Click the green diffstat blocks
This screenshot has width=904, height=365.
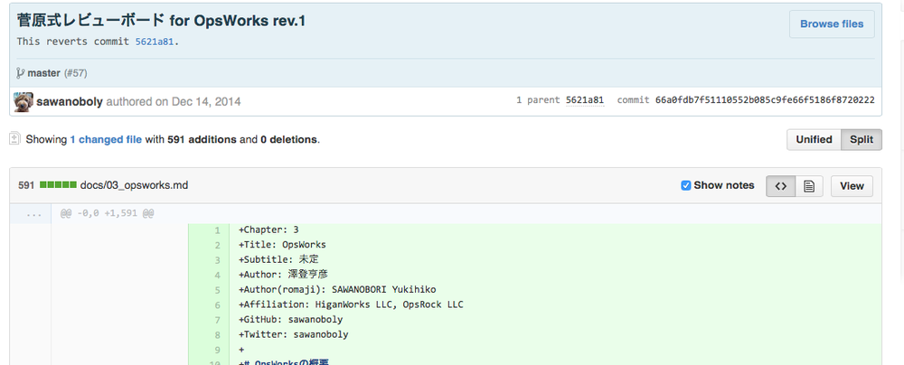pyautogui.click(x=58, y=185)
